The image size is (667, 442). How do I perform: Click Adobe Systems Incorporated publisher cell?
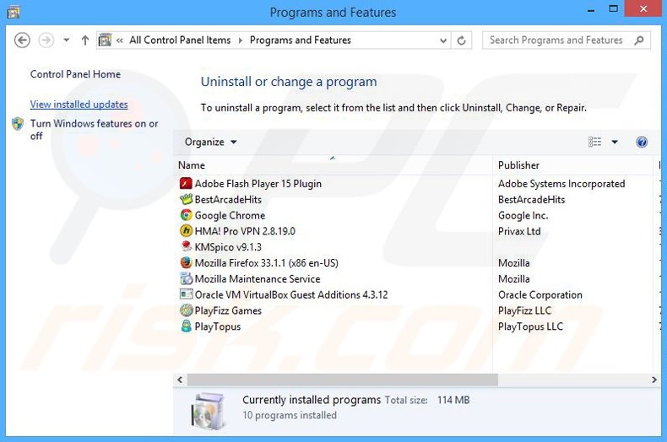[x=561, y=184]
